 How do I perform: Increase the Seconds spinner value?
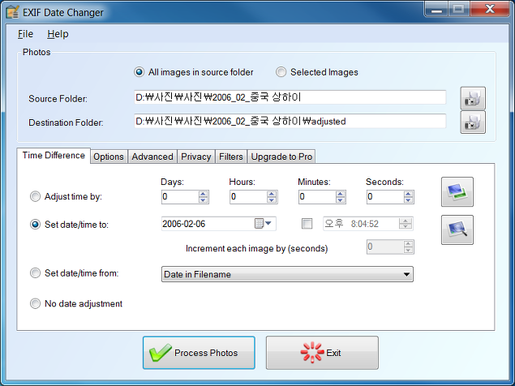pos(408,194)
